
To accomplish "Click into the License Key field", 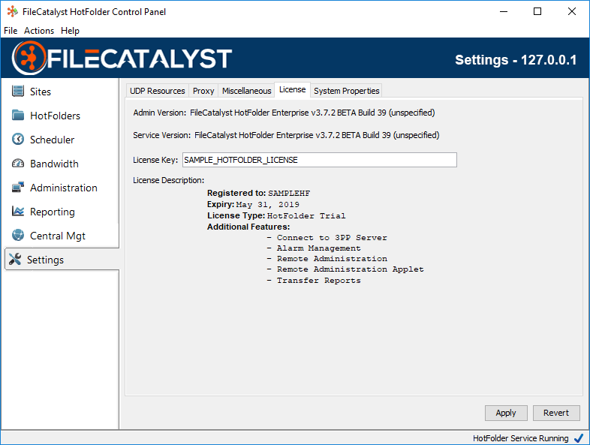I will pyautogui.click(x=320, y=160).
